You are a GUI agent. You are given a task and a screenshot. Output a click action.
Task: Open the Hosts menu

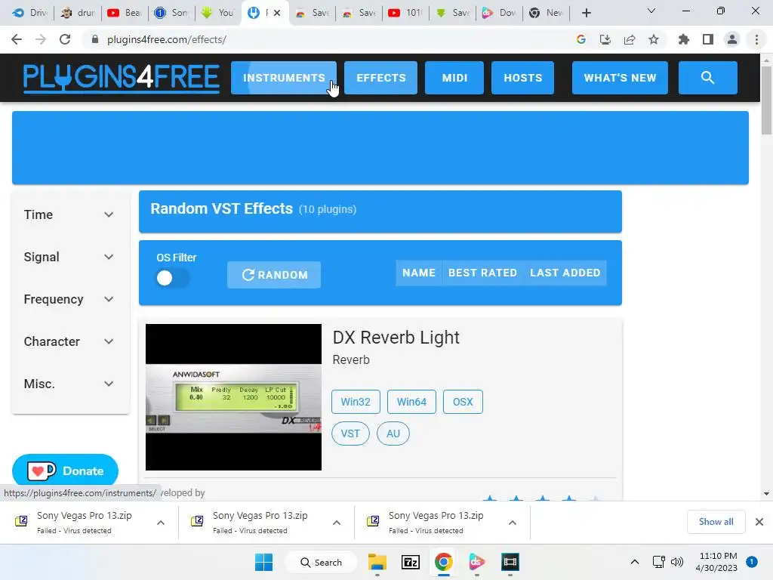[522, 78]
